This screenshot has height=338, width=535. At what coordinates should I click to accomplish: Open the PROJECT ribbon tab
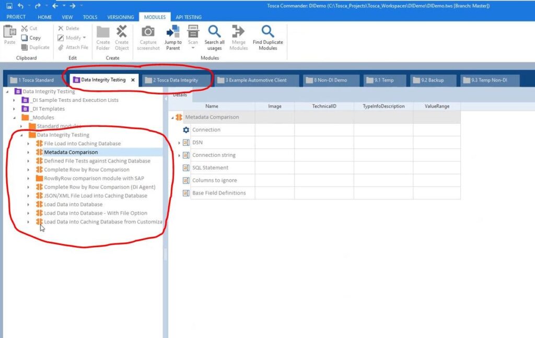tap(16, 17)
